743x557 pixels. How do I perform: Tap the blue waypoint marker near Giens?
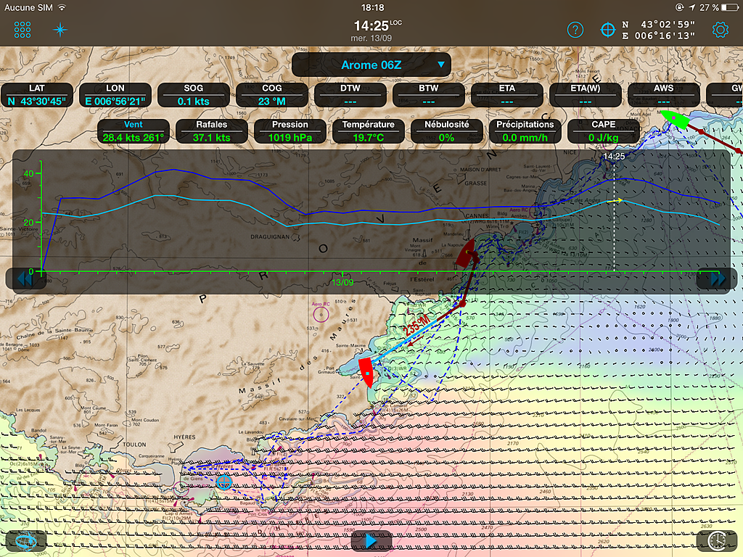[224, 482]
